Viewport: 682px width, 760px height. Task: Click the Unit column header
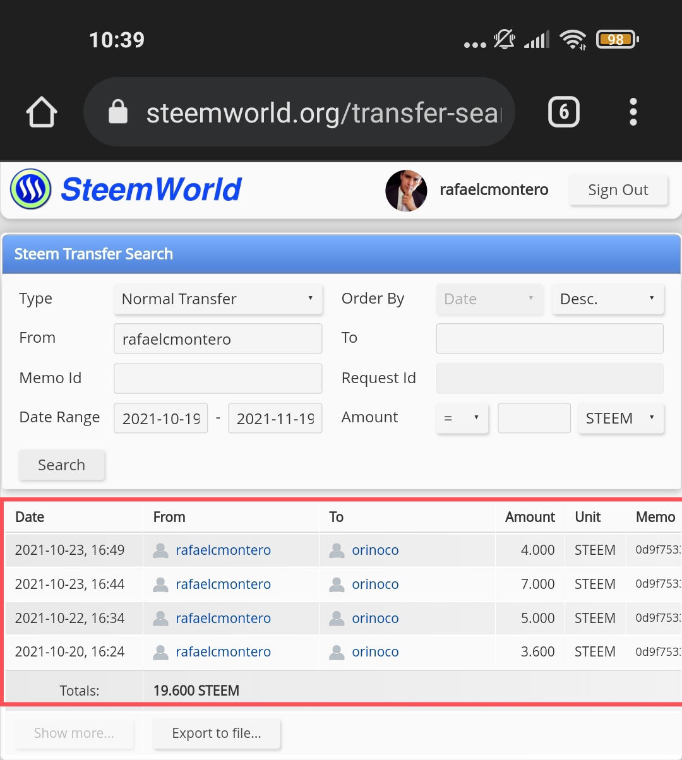coord(587,517)
